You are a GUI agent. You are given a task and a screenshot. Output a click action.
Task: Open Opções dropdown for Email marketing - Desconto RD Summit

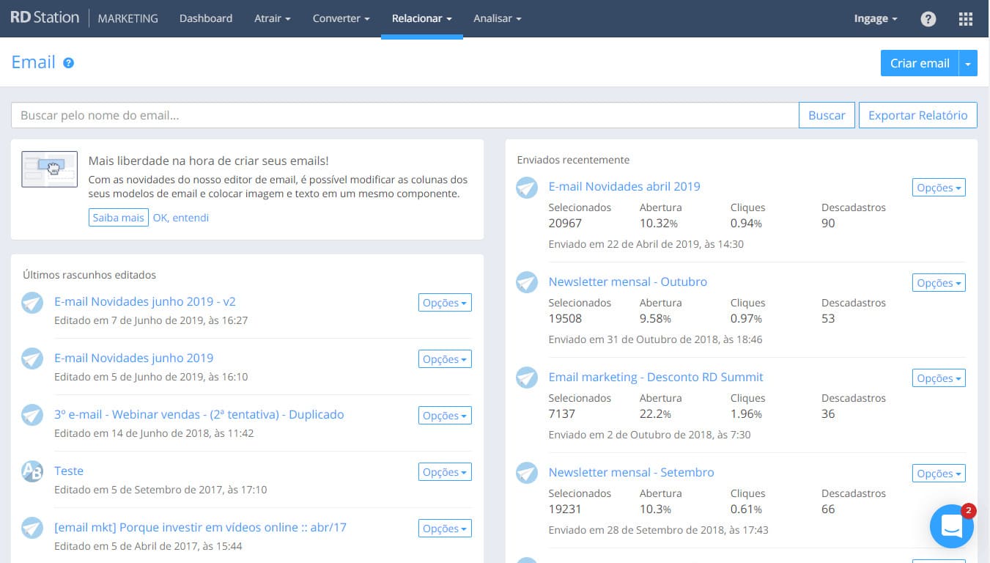pos(939,378)
